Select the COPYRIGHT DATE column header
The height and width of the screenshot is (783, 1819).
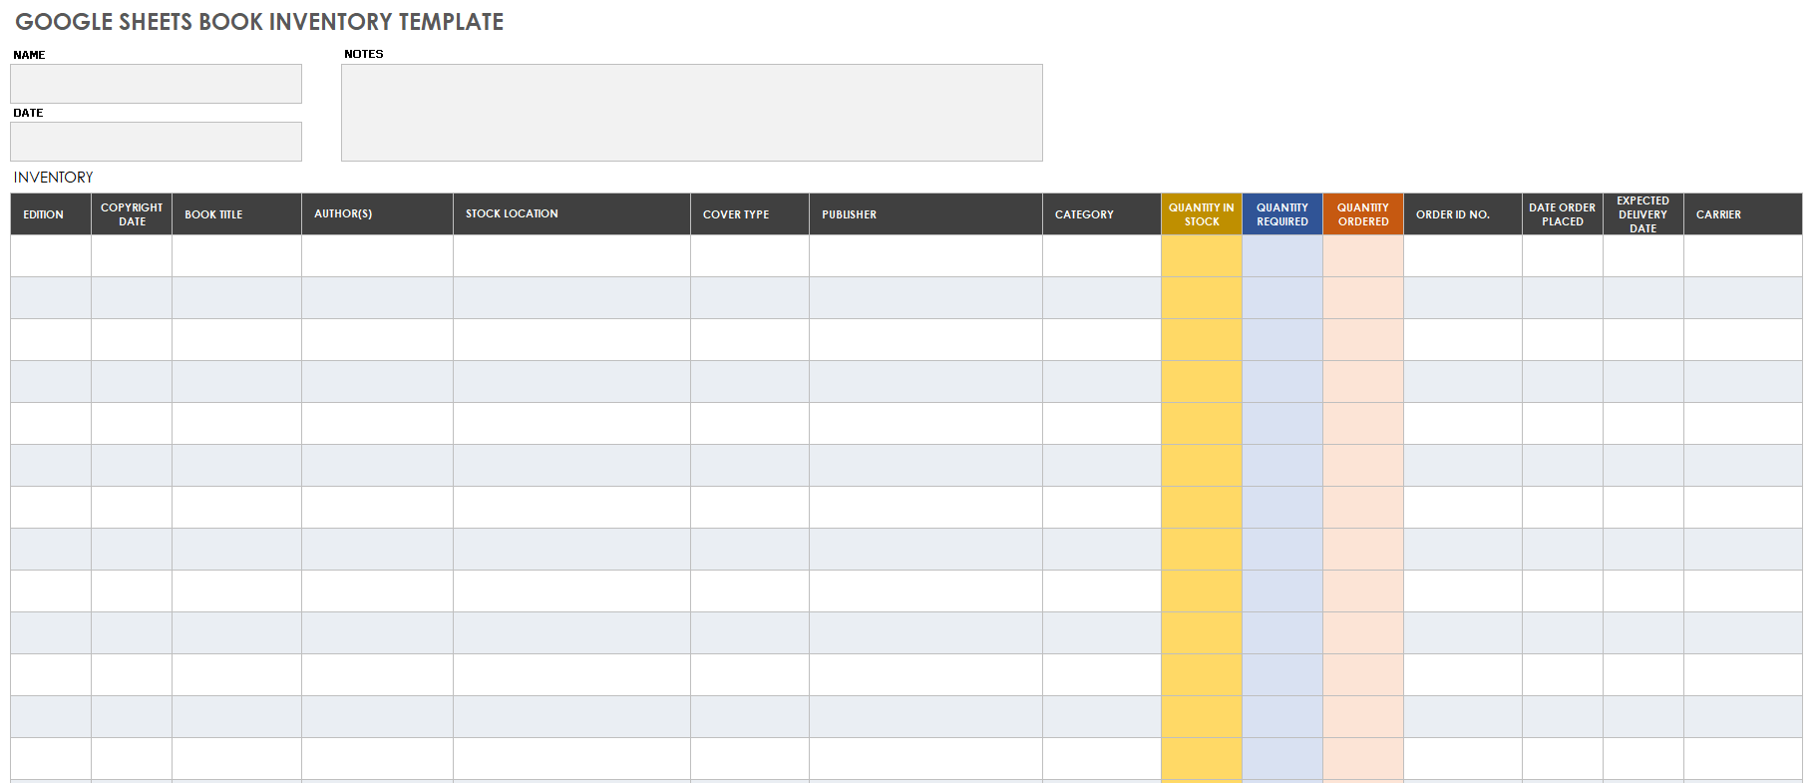[132, 214]
